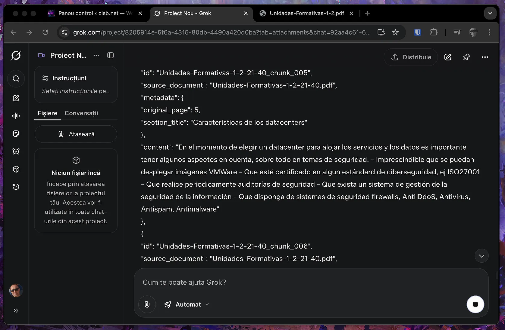This screenshot has width=505, height=330.
Task: Open Bitwarden shield extension
Action: pos(418,32)
